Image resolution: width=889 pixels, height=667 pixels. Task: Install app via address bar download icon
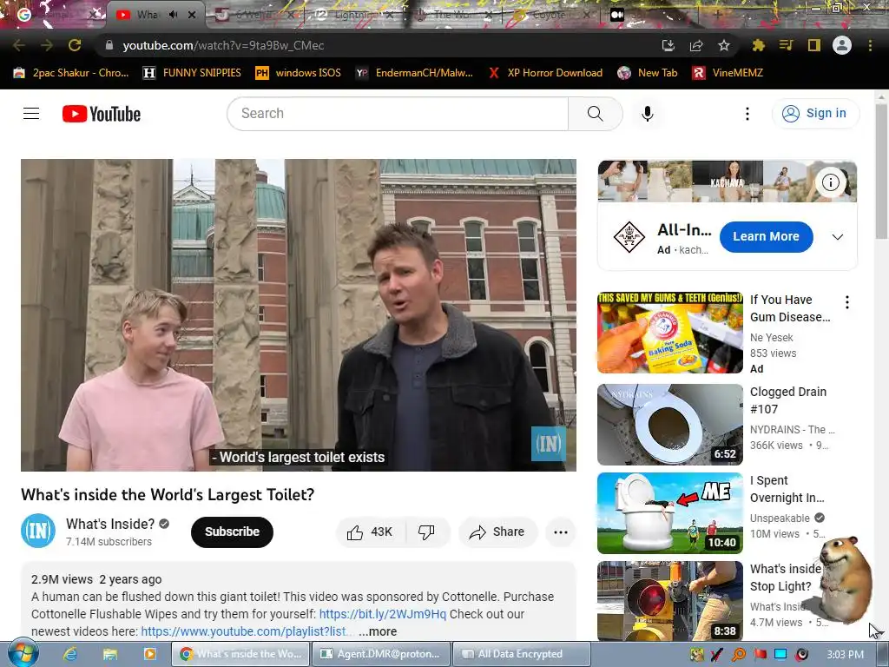[x=668, y=45]
